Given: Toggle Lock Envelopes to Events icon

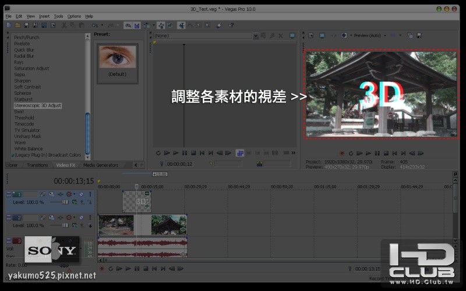Looking at the screenshot, I should tap(161, 26).
